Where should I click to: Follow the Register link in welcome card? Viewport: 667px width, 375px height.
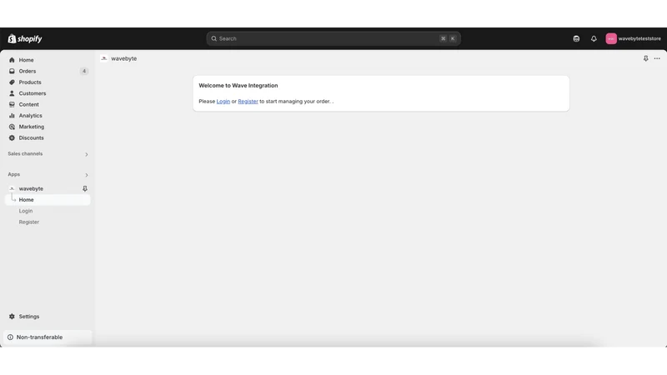[248, 101]
